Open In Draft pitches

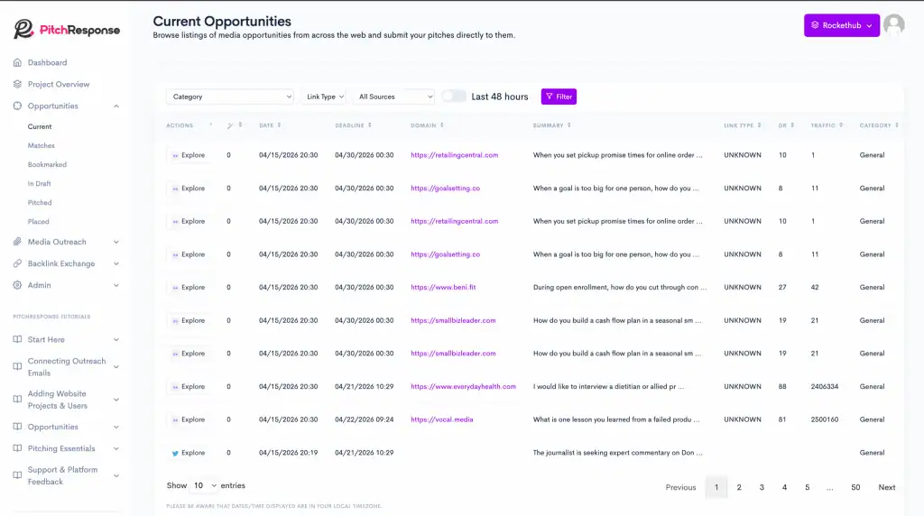[x=39, y=183]
